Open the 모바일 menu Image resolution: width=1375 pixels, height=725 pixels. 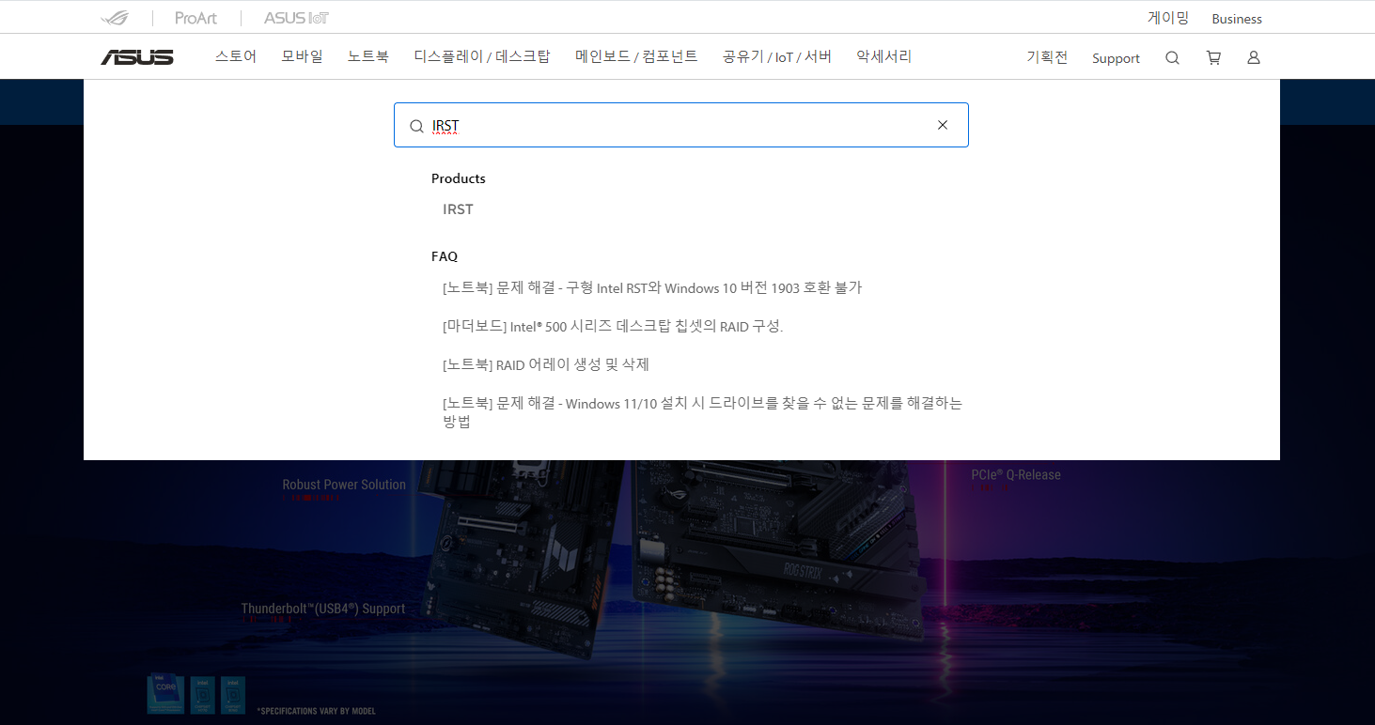(302, 56)
